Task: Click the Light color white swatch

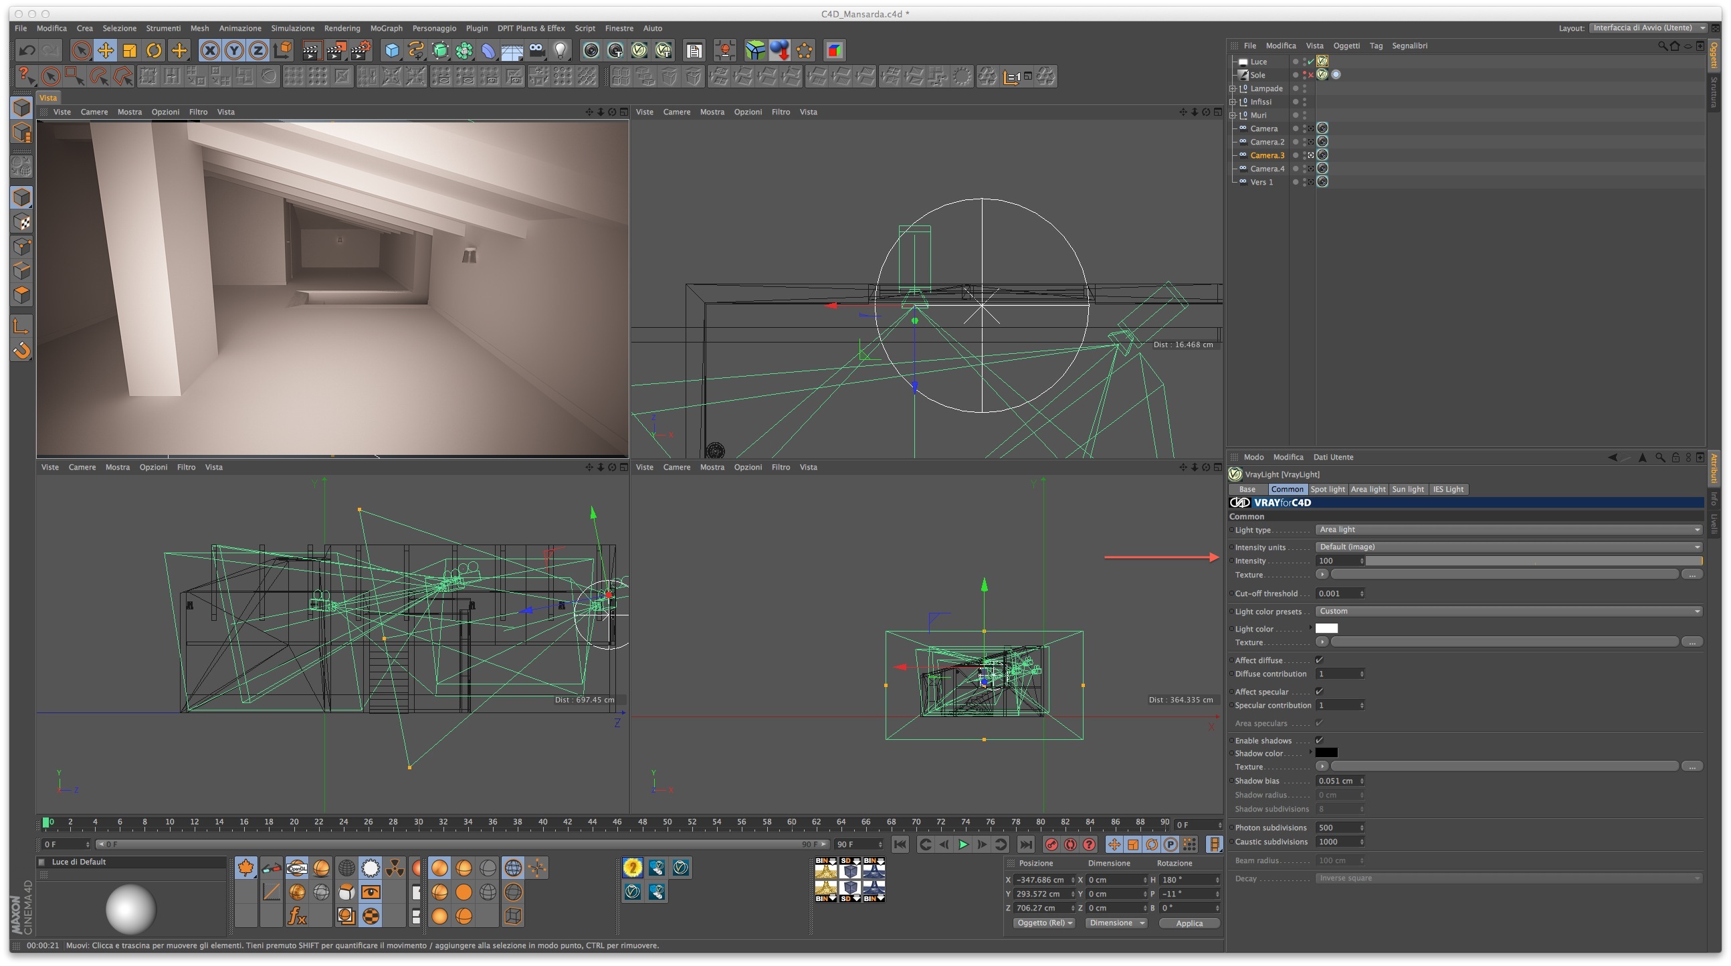Action: (1326, 629)
